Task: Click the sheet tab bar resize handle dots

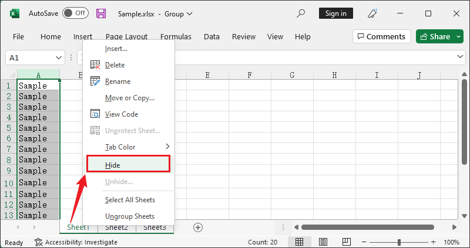Action: pyautogui.click(x=283, y=227)
